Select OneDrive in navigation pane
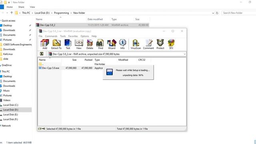Screen dimensions: 256x144 pyautogui.click(x=6, y=65)
